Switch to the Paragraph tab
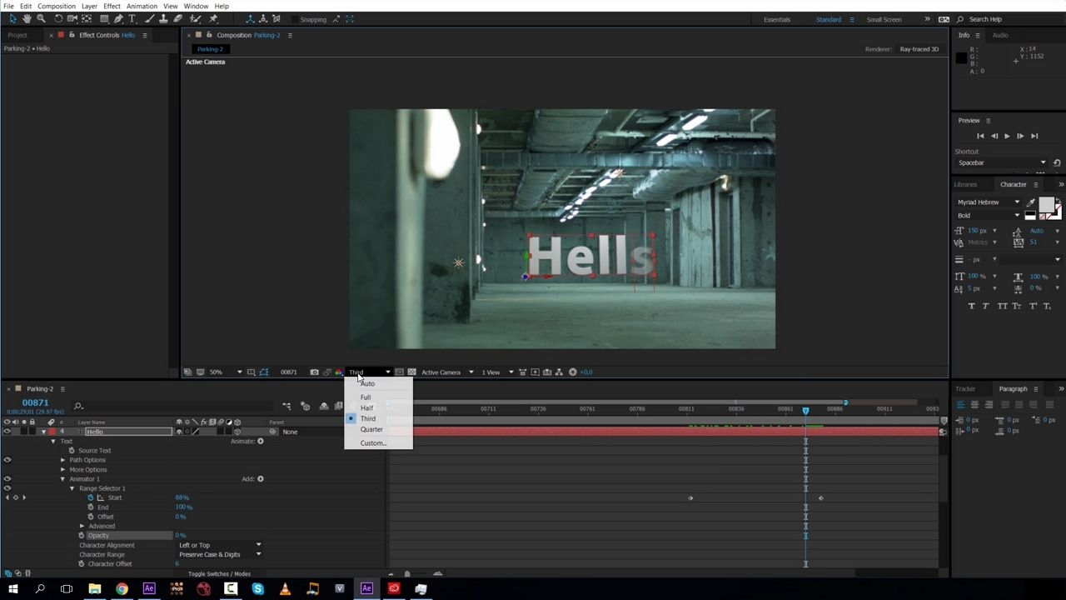 click(1013, 388)
